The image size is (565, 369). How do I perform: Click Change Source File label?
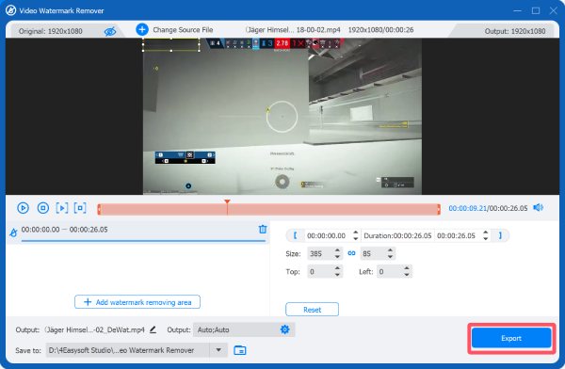coord(183,30)
